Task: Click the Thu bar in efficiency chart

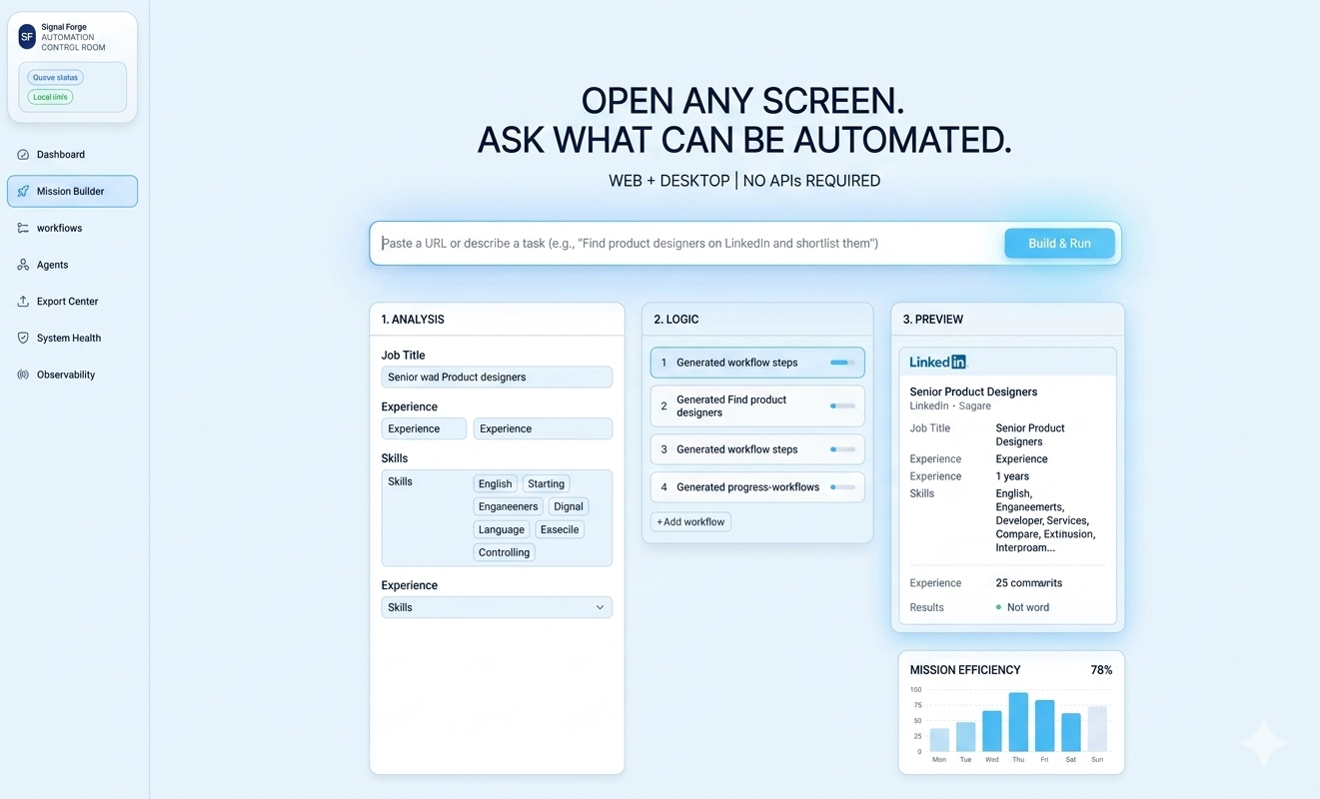Action: point(1018,722)
